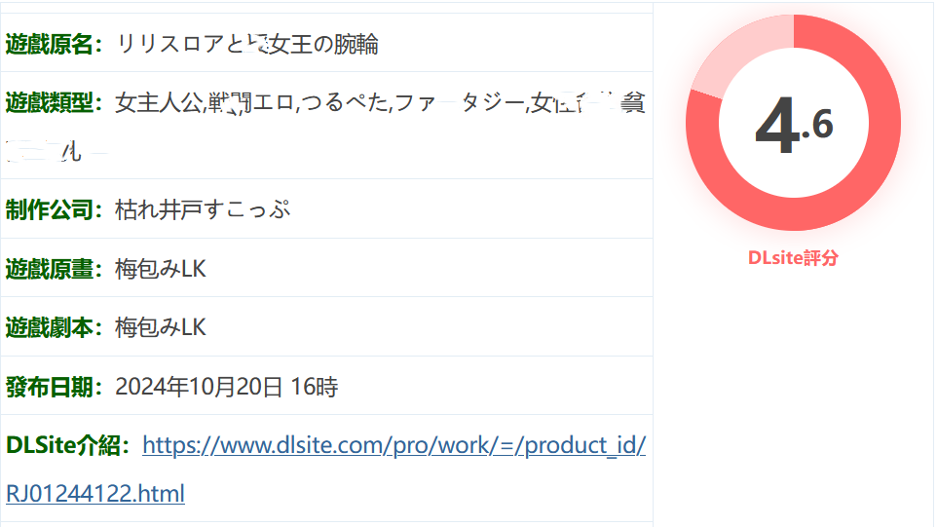Click the 女主人公 genre tag text

[159, 103]
